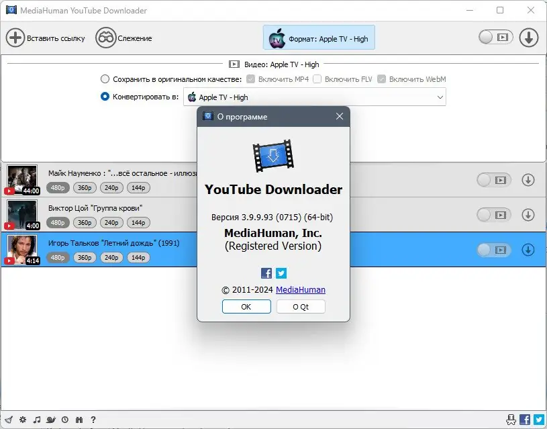Click the Виктор Цой video thumbnail

(x=22, y=214)
